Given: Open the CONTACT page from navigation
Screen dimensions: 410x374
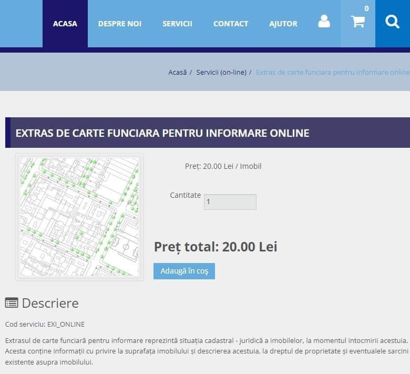Looking at the screenshot, I should pyautogui.click(x=230, y=24).
